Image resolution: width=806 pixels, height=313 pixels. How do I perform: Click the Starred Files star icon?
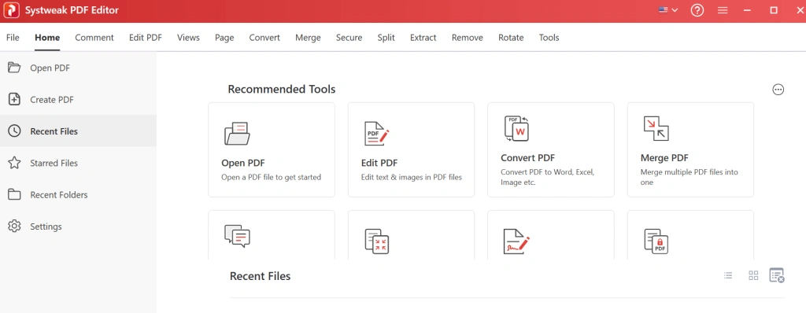[14, 163]
